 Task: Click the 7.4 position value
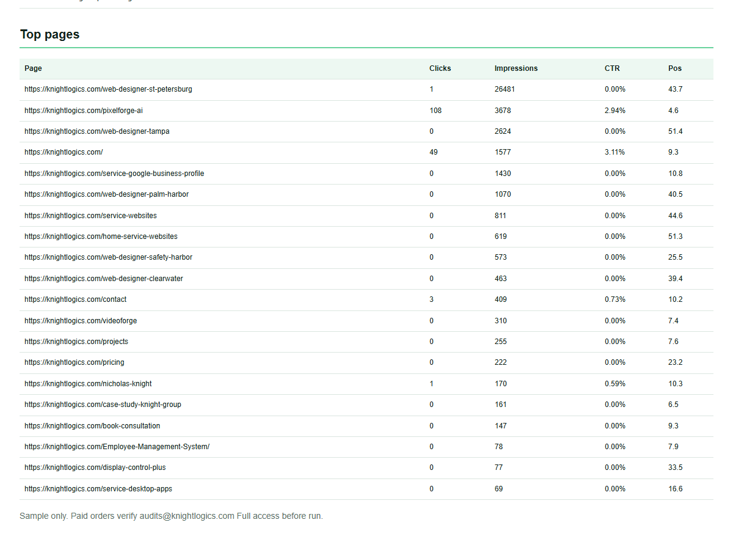pyautogui.click(x=673, y=321)
